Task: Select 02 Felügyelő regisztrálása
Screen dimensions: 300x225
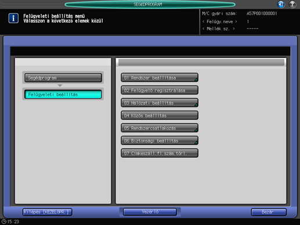Action: 160,90
